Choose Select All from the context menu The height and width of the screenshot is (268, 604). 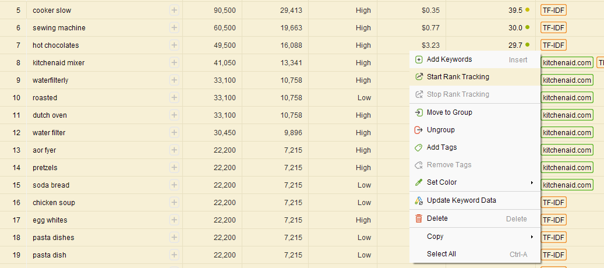tap(441, 254)
